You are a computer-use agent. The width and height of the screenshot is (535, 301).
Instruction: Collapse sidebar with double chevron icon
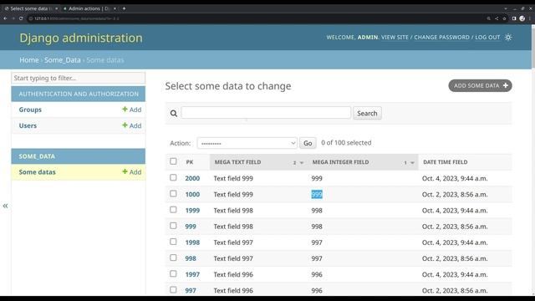pos(5,206)
